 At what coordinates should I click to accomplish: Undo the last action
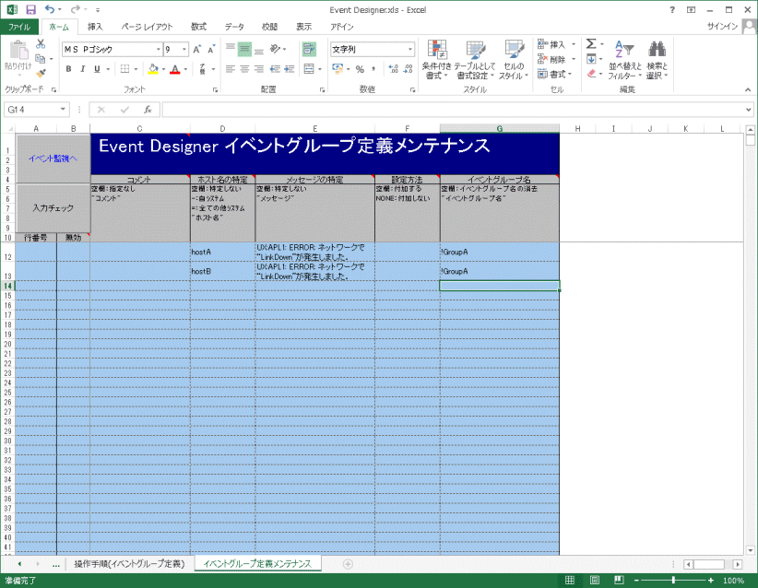pos(50,9)
